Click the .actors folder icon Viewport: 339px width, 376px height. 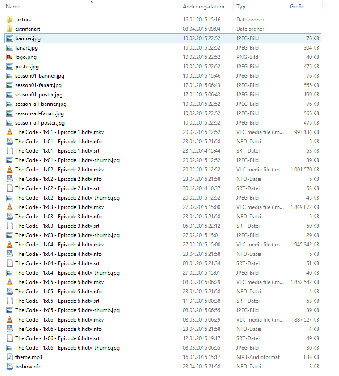(x=9, y=19)
